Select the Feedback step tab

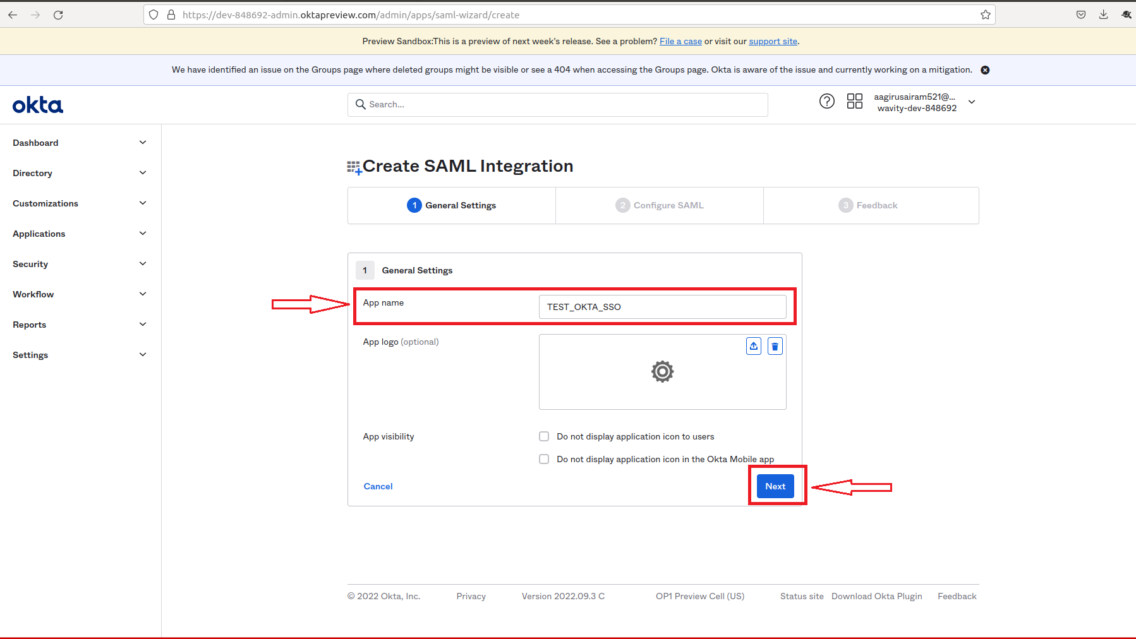(x=871, y=205)
